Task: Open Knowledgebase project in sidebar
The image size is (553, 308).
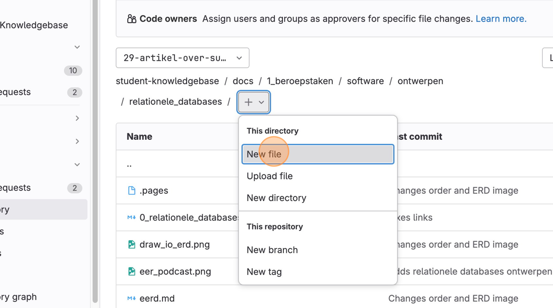Action: point(34,25)
